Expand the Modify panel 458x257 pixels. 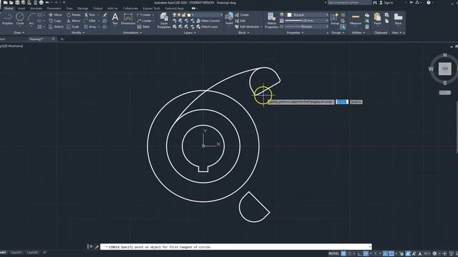78,33
